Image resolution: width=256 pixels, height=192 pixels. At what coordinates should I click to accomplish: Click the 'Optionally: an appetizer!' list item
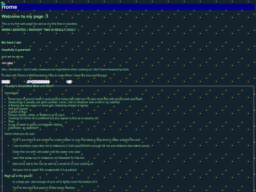24,128
